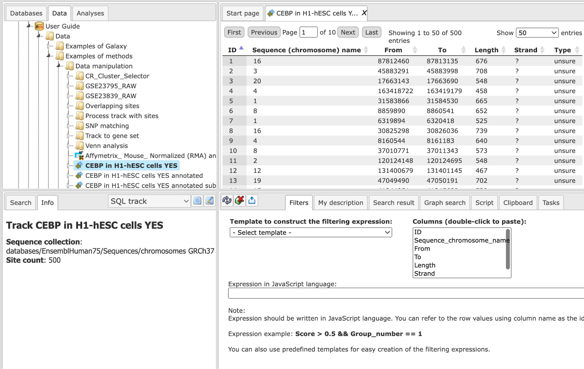The image size is (584, 369).
Task: Click the track icon of CEBP in H1-hESC cells YES
Action: 79,166
